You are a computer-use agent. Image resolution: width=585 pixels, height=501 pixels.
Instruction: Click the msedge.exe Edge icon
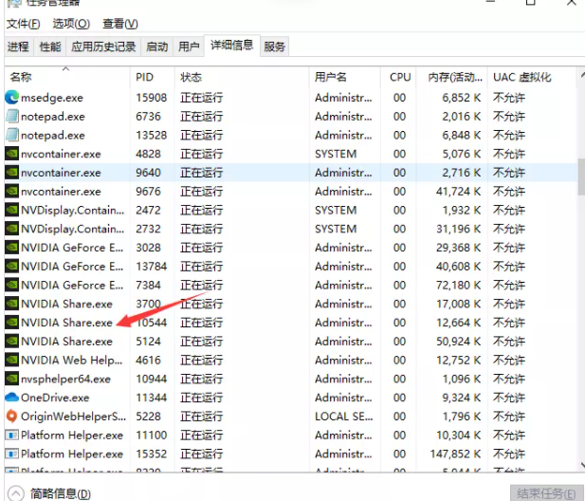(x=12, y=97)
